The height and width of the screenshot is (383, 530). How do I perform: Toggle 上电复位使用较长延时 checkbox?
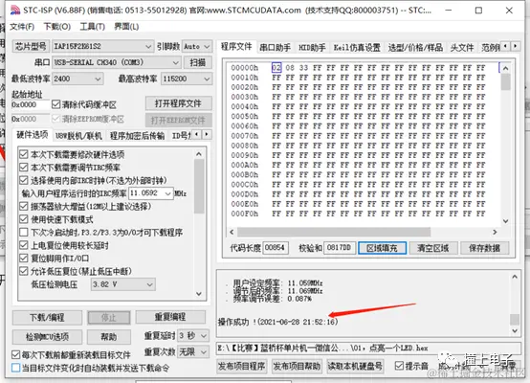(23, 245)
